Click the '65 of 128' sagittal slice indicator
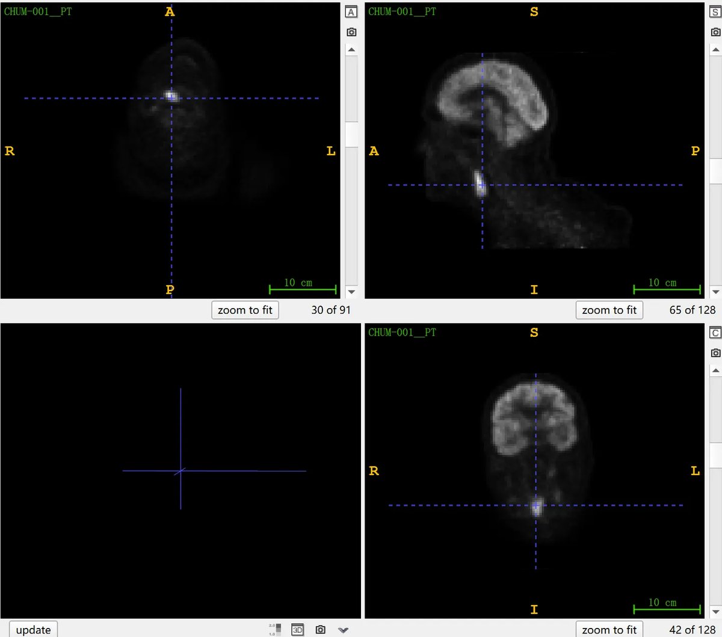This screenshot has width=722, height=637. [x=693, y=310]
